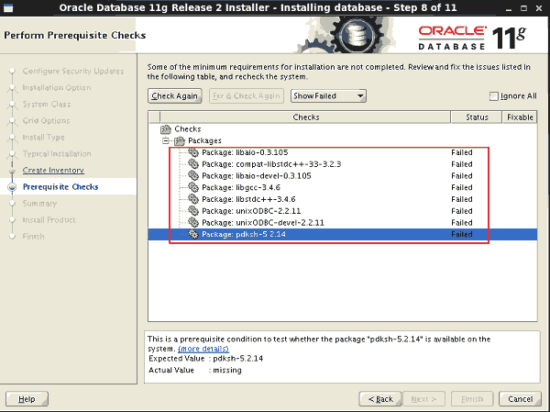
Task: Close the installer window
Action: tap(539, 8)
